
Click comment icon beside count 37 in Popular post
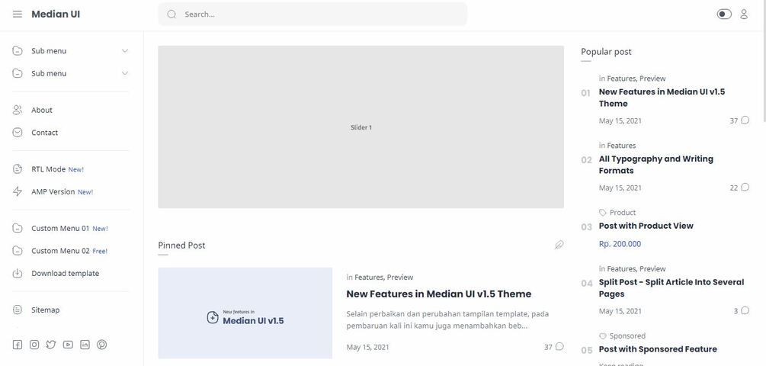[x=745, y=120]
